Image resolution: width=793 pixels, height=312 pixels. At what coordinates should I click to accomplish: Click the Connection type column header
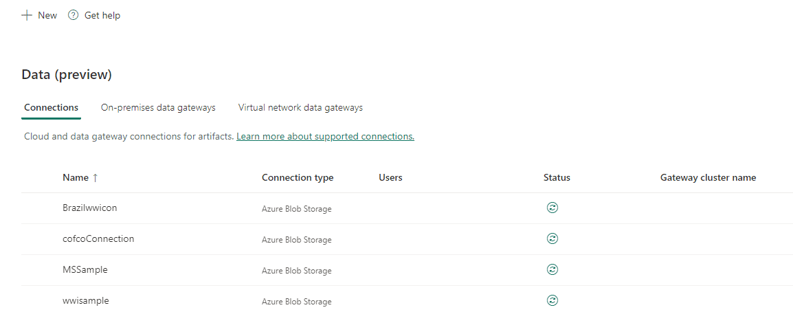pyautogui.click(x=298, y=177)
